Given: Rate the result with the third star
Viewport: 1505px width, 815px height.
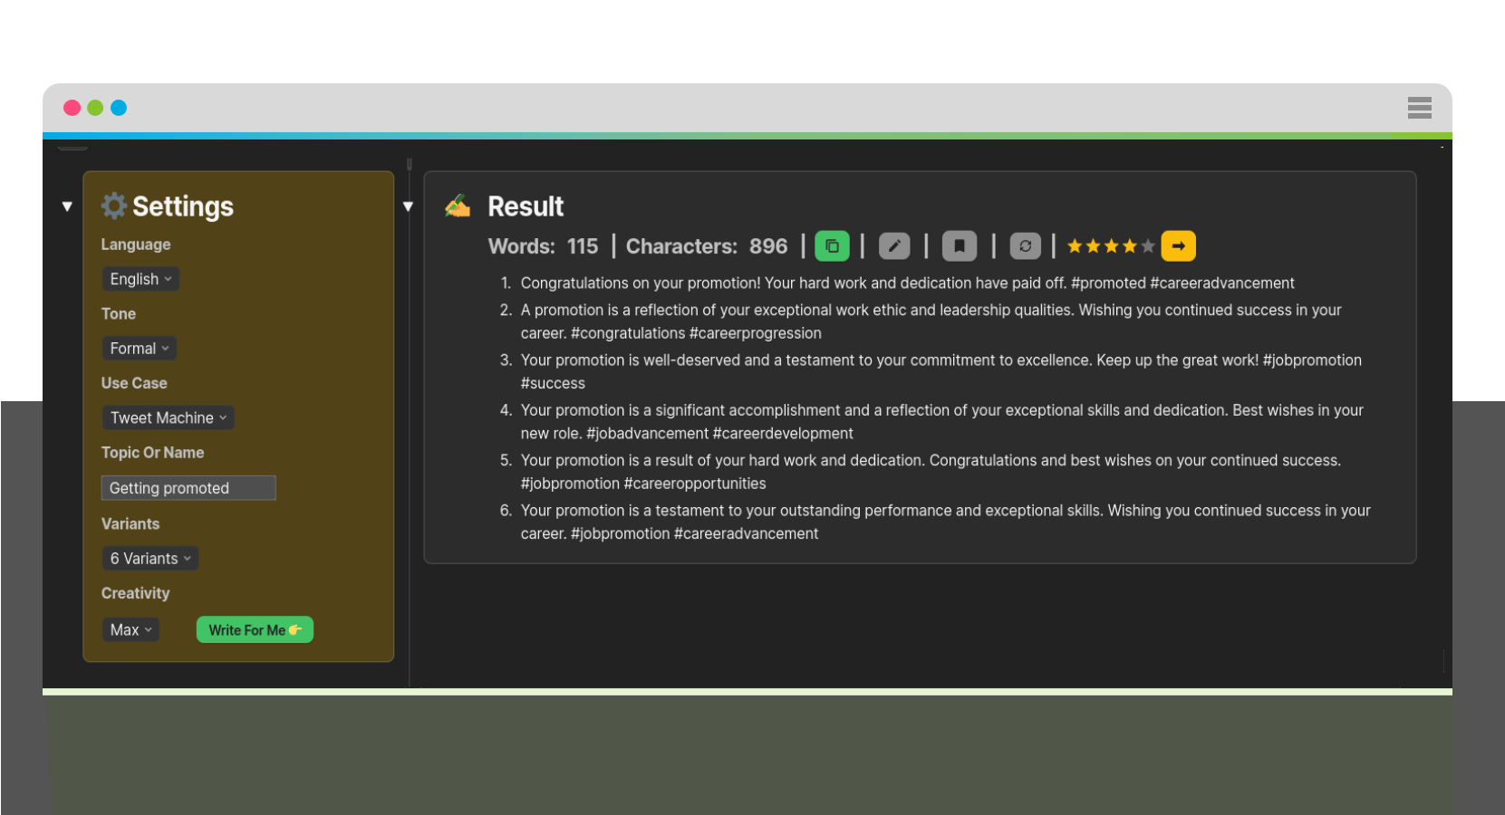Looking at the screenshot, I should pyautogui.click(x=1112, y=246).
